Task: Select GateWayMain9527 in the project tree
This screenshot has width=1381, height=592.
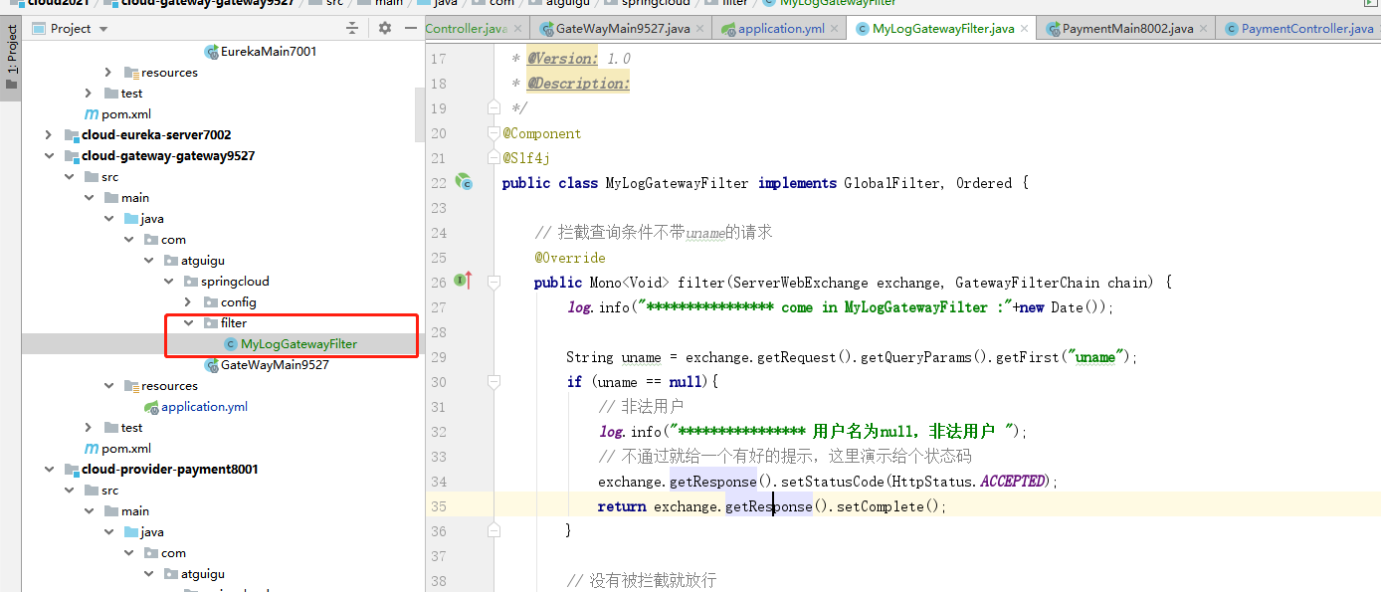Action: tap(275, 365)
